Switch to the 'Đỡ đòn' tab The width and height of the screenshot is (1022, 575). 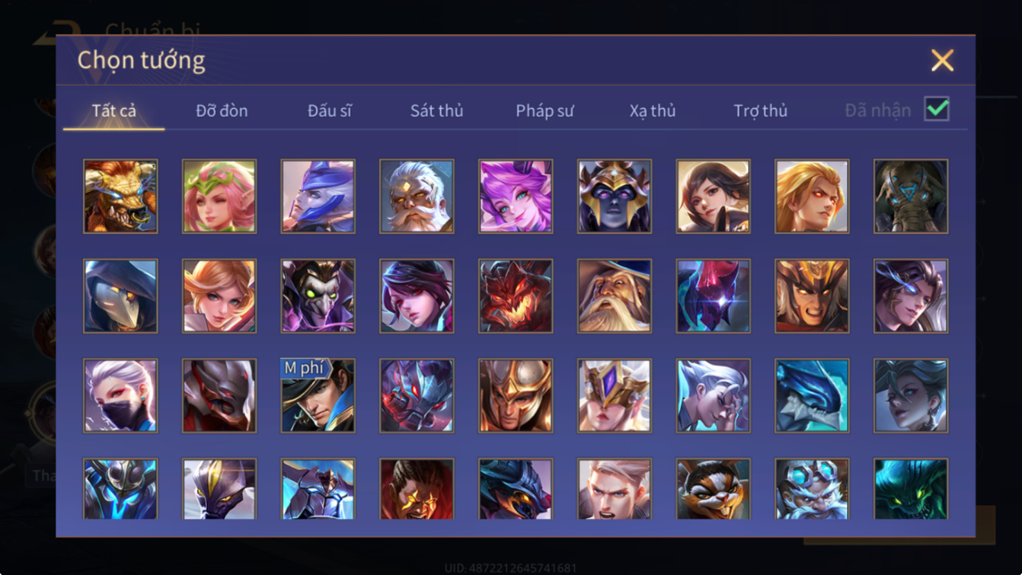tap(221, 111)
